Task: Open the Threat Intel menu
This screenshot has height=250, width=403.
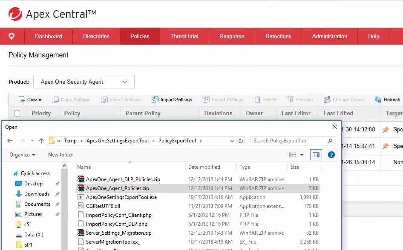Action: click(184, 36)
